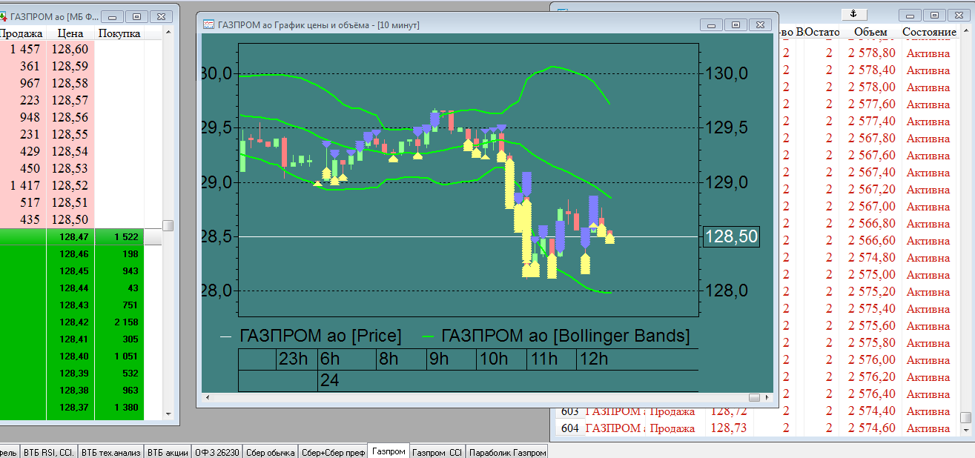The image size is (975, 458).
Task: Click the orders table scrollbar down arrow
Action: 965,430
